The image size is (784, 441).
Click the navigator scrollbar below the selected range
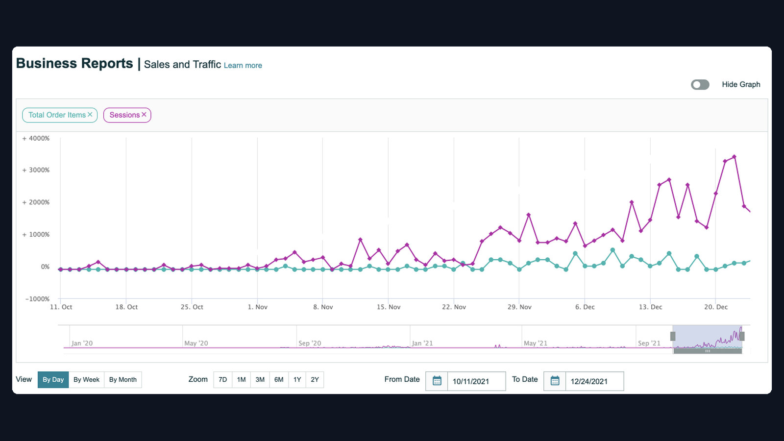(708, 351)
